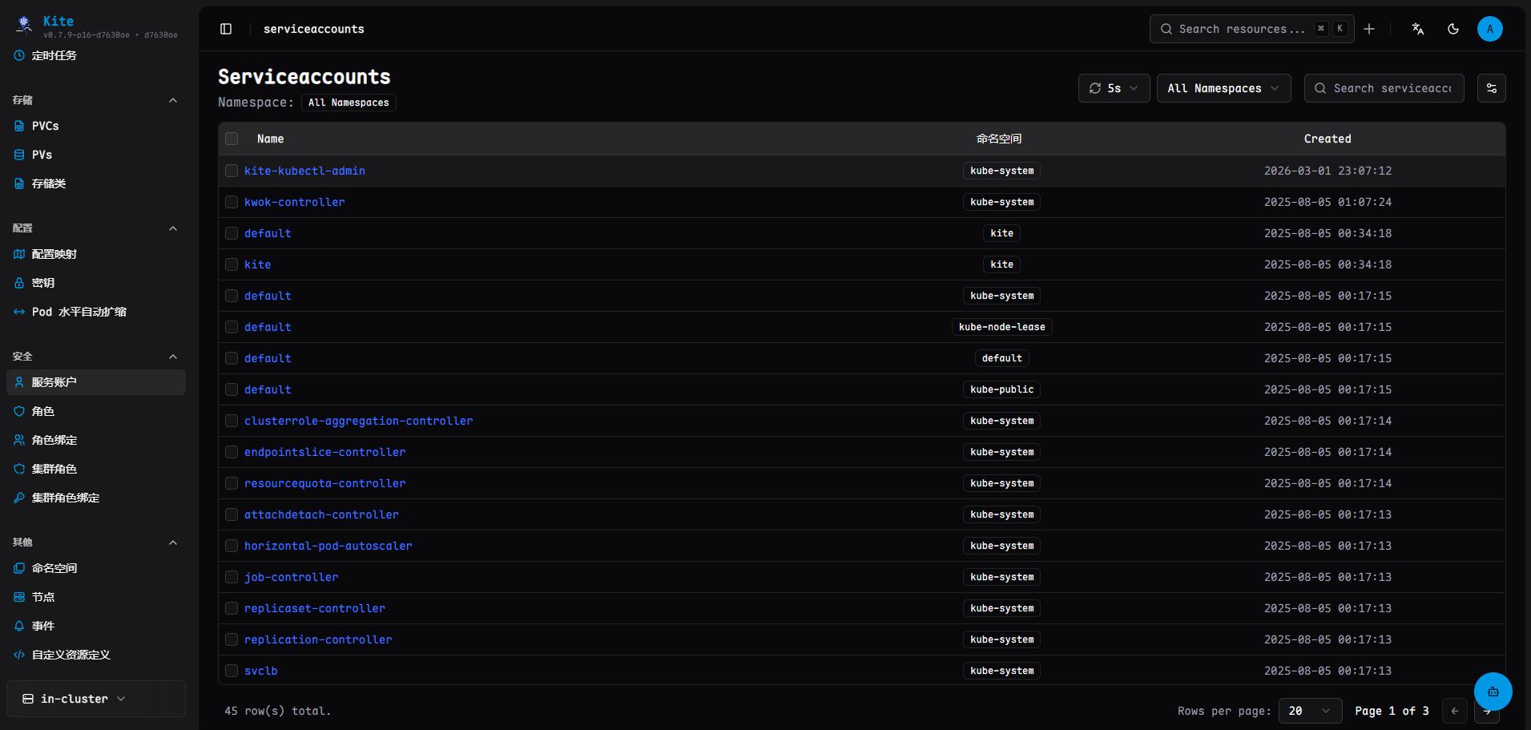Open the 5s refresh interval dropdown
The image size is (1531, 730).
1114,88
